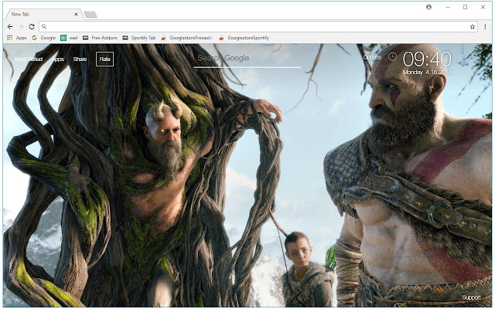The width and height of the screenshot is (495, 309).
Task: Maximize the Chrome window
Action: (466, 7)
